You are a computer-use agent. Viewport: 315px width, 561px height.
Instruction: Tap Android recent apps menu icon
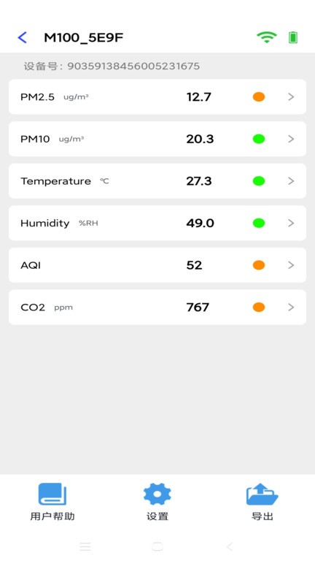tap(85, 546)
